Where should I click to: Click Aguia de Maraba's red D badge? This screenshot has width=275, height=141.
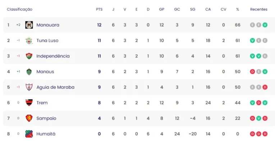click(265, 87)
